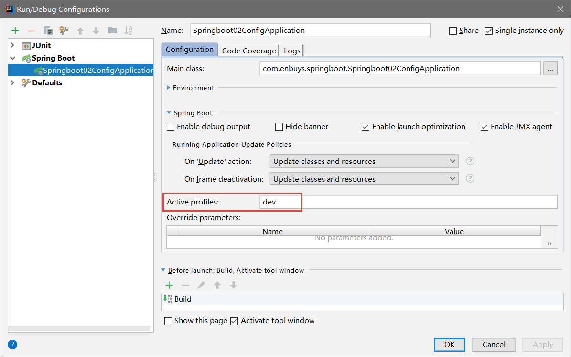Open the Logs tab

tap(292, 51)
